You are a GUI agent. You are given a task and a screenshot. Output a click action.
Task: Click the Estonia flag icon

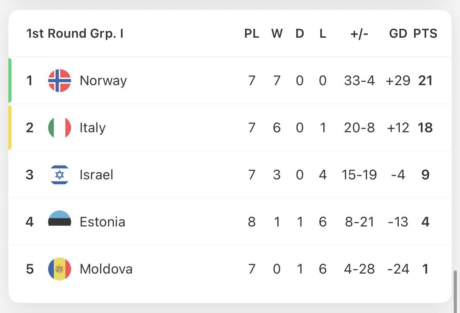(x=60, y=222)
